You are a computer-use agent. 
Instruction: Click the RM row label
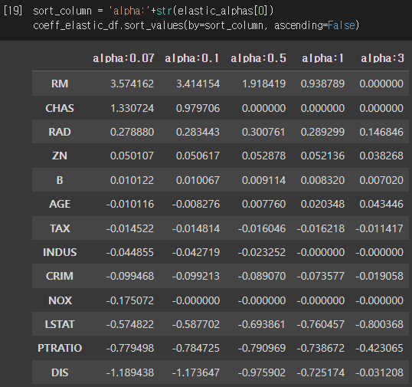point(60,84)
